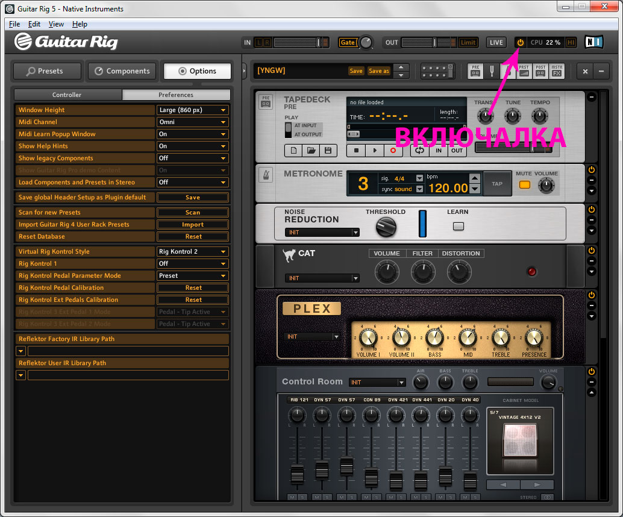Open Metronome time signature dropdown
The width and height of the screenshot is (623, 517).
(419, 178)
